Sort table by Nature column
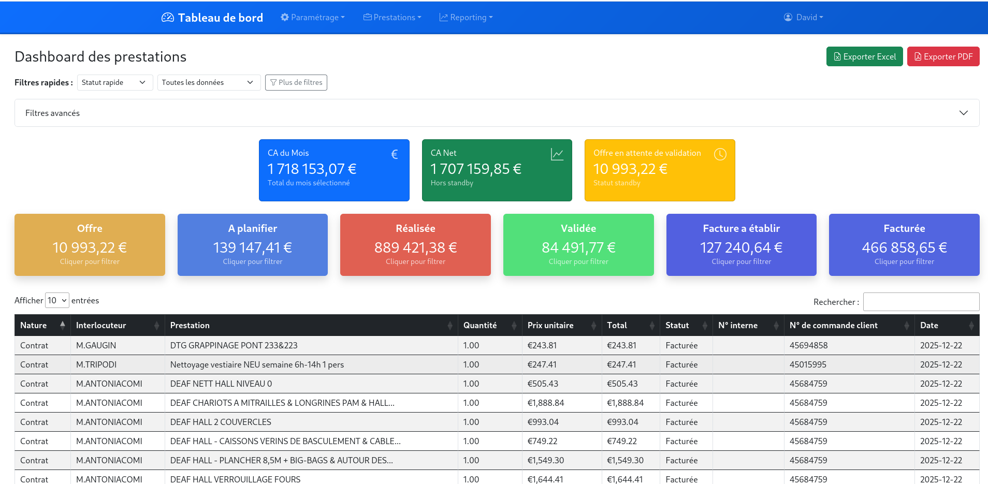 coord(42,325)
